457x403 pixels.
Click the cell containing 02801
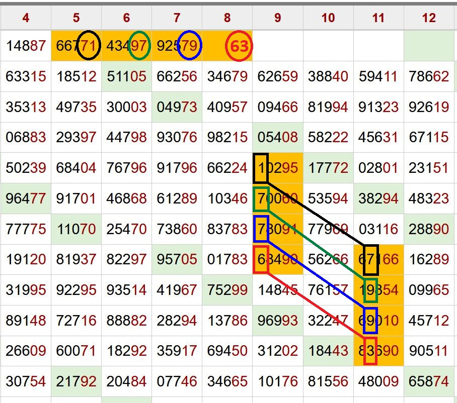378,168
